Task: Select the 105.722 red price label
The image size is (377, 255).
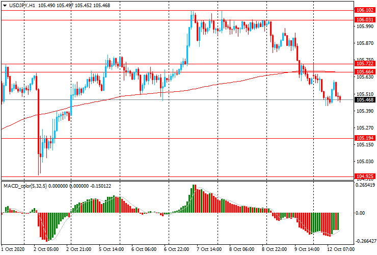Action: click(x=365, y=64)
